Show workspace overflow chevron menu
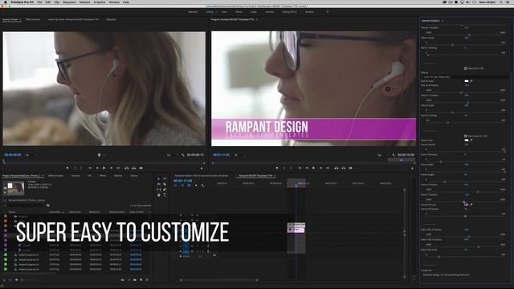 pyautogui.click(x=327, y=12)
